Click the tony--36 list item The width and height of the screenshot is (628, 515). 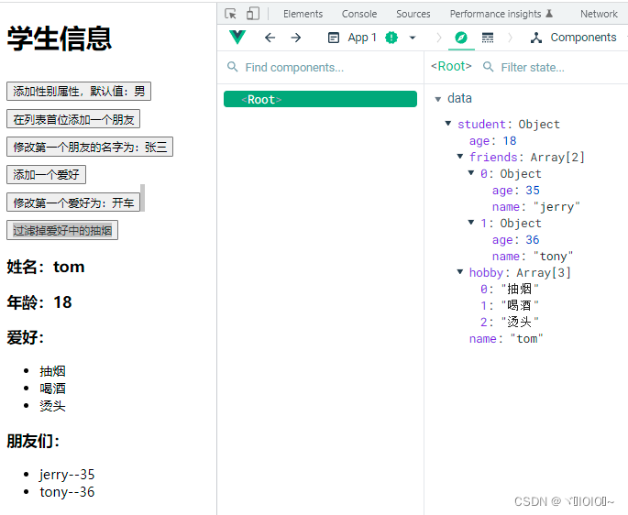click(x=67, y=492)
